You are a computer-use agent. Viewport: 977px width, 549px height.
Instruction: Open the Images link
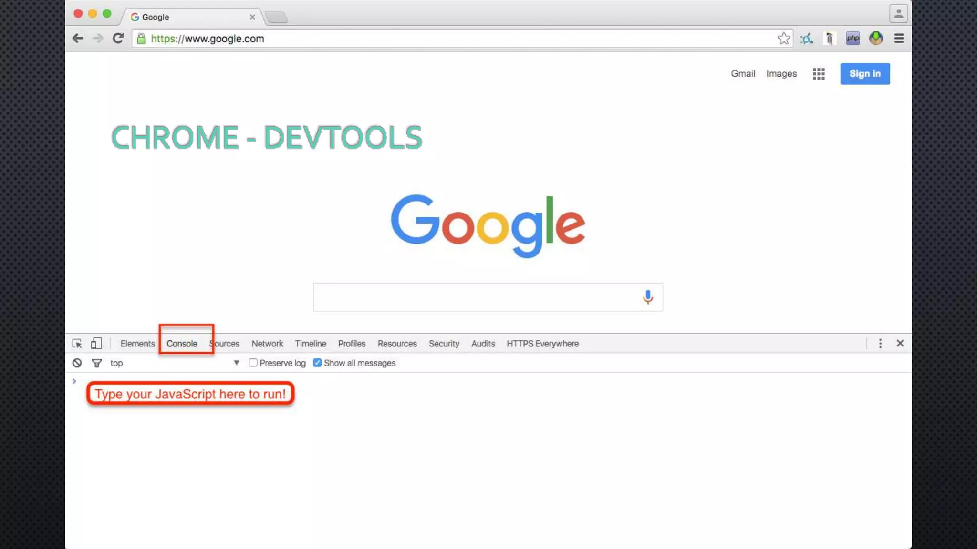click(x=781, y=74)
